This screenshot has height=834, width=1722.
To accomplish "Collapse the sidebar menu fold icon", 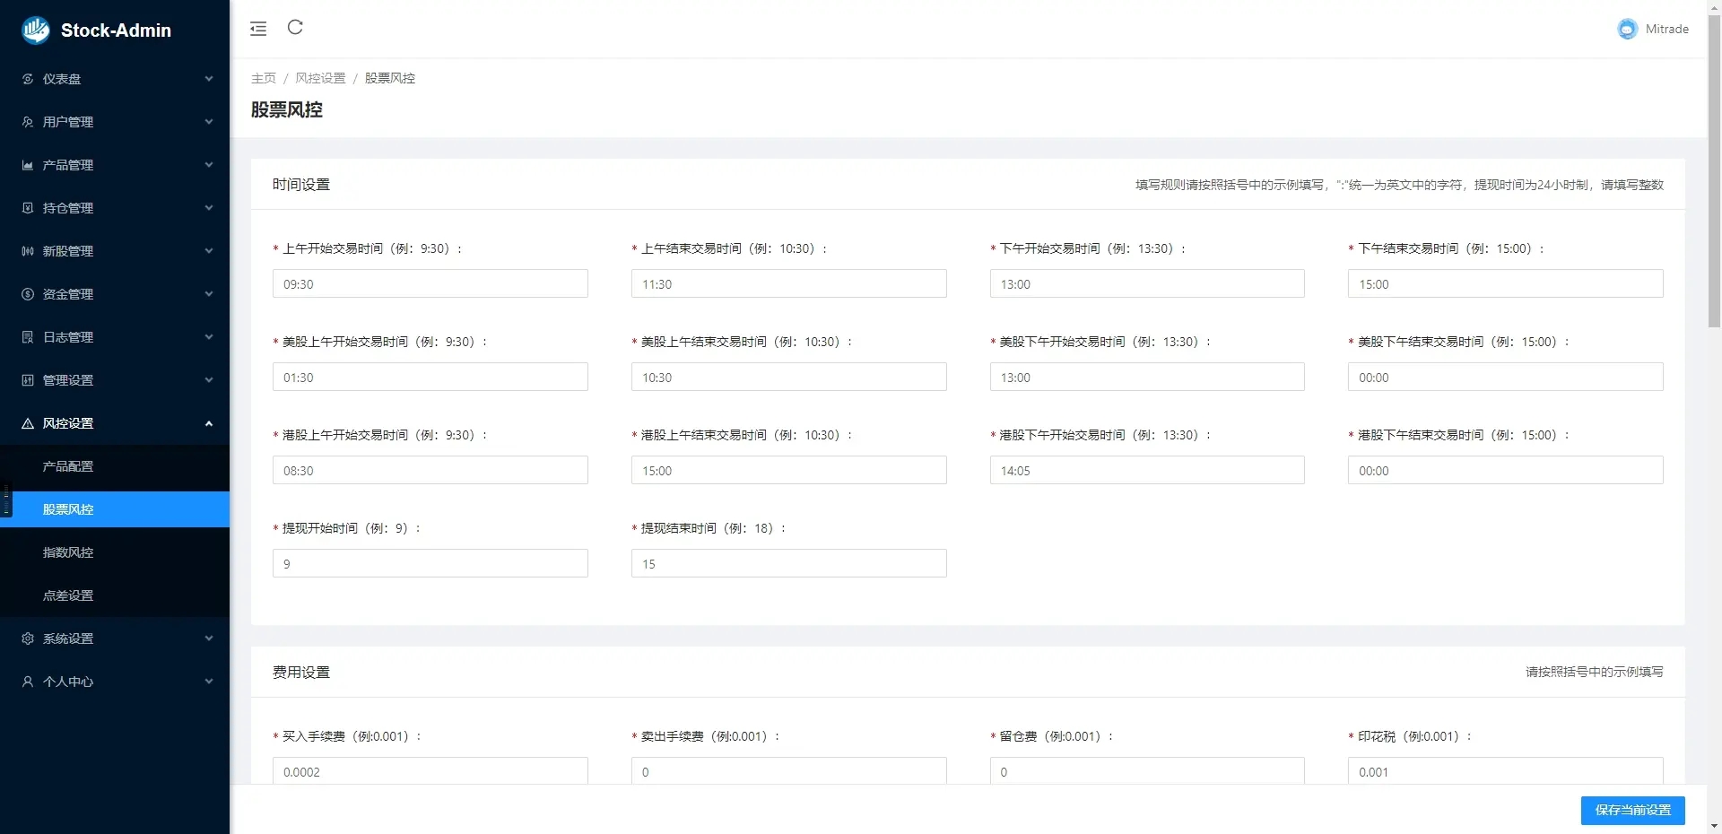I will [258, 29].
